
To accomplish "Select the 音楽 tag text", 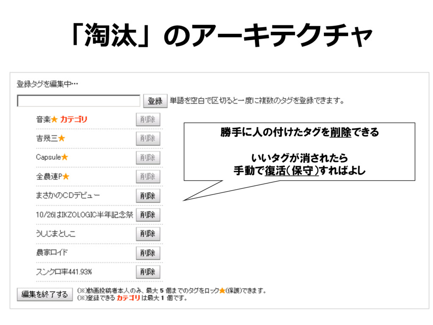I will click(44, 119).
